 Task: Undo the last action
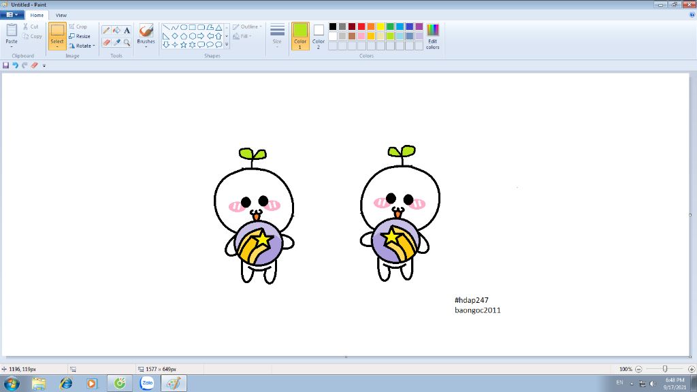15,65
